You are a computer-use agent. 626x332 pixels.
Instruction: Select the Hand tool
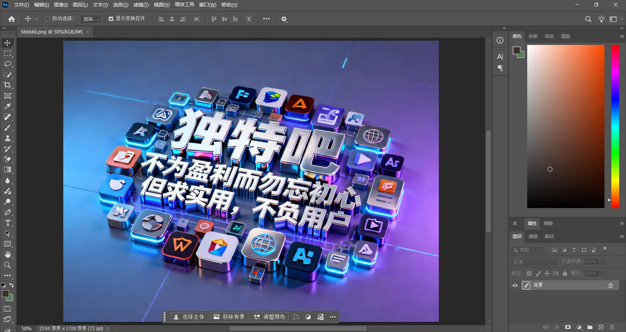[x=7, y=255]
